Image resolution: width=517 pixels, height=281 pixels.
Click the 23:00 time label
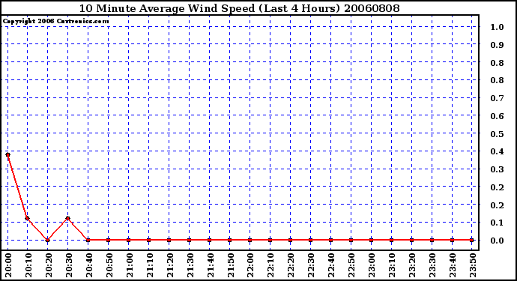coord(372,265)
